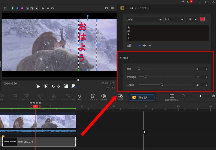Image resolution: width=216 pixels, height=150 pixels.
Task: Click the dashed-frame fit icon
Action: point(66,86)
